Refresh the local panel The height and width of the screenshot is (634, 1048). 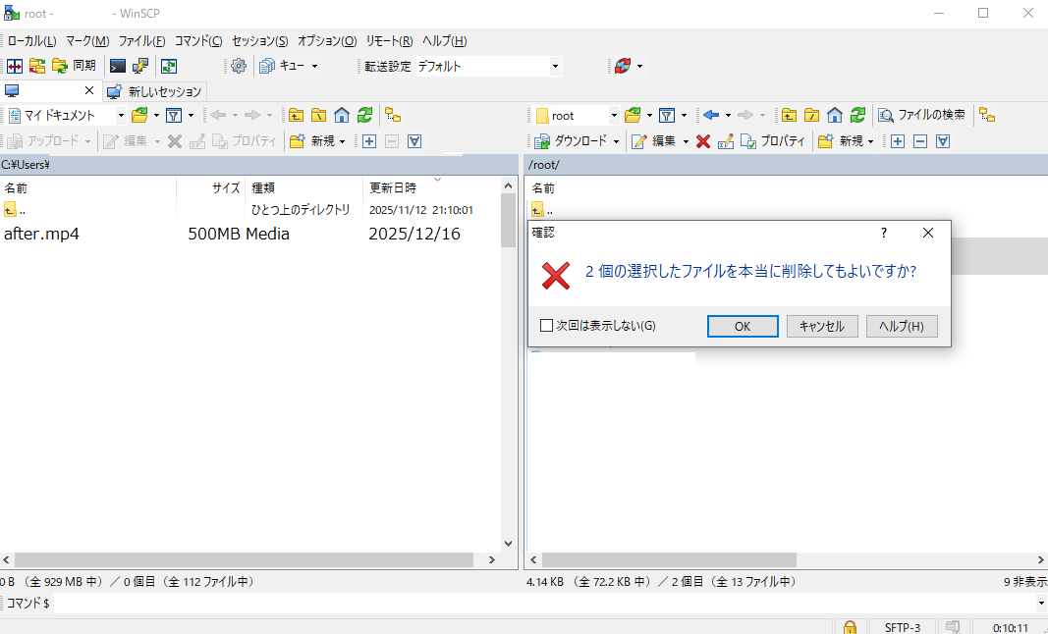tap(364, 116)
